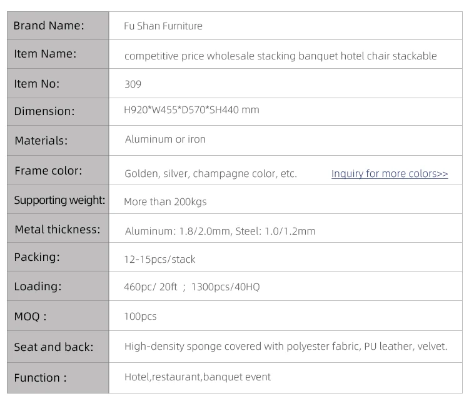Select the 'Aluminum or iron' value
Screen dimensions: 469x401
pos(166,139)
